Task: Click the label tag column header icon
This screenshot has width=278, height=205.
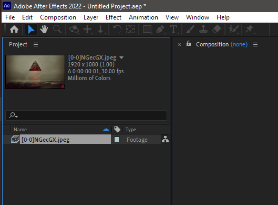Action: (117, 130)
